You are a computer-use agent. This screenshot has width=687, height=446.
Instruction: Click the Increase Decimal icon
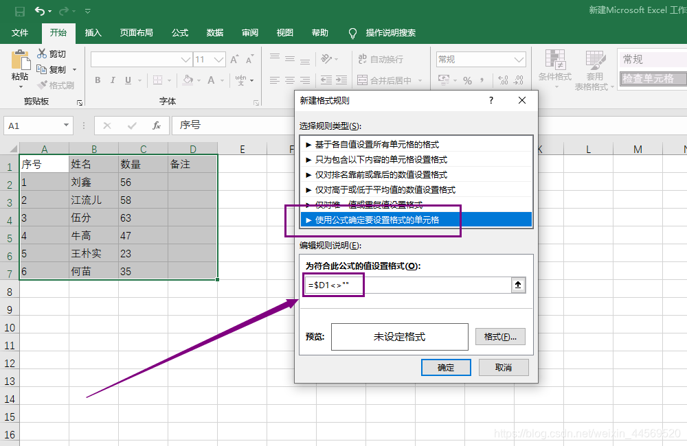[504, 80]
